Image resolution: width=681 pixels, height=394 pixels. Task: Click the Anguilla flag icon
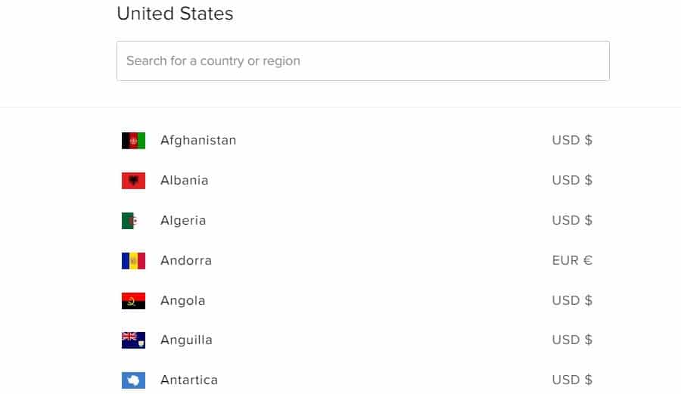click(133, 340)
